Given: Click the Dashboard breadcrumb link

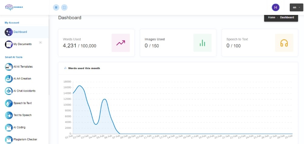Looking at the screenshot, I should 287,17.
